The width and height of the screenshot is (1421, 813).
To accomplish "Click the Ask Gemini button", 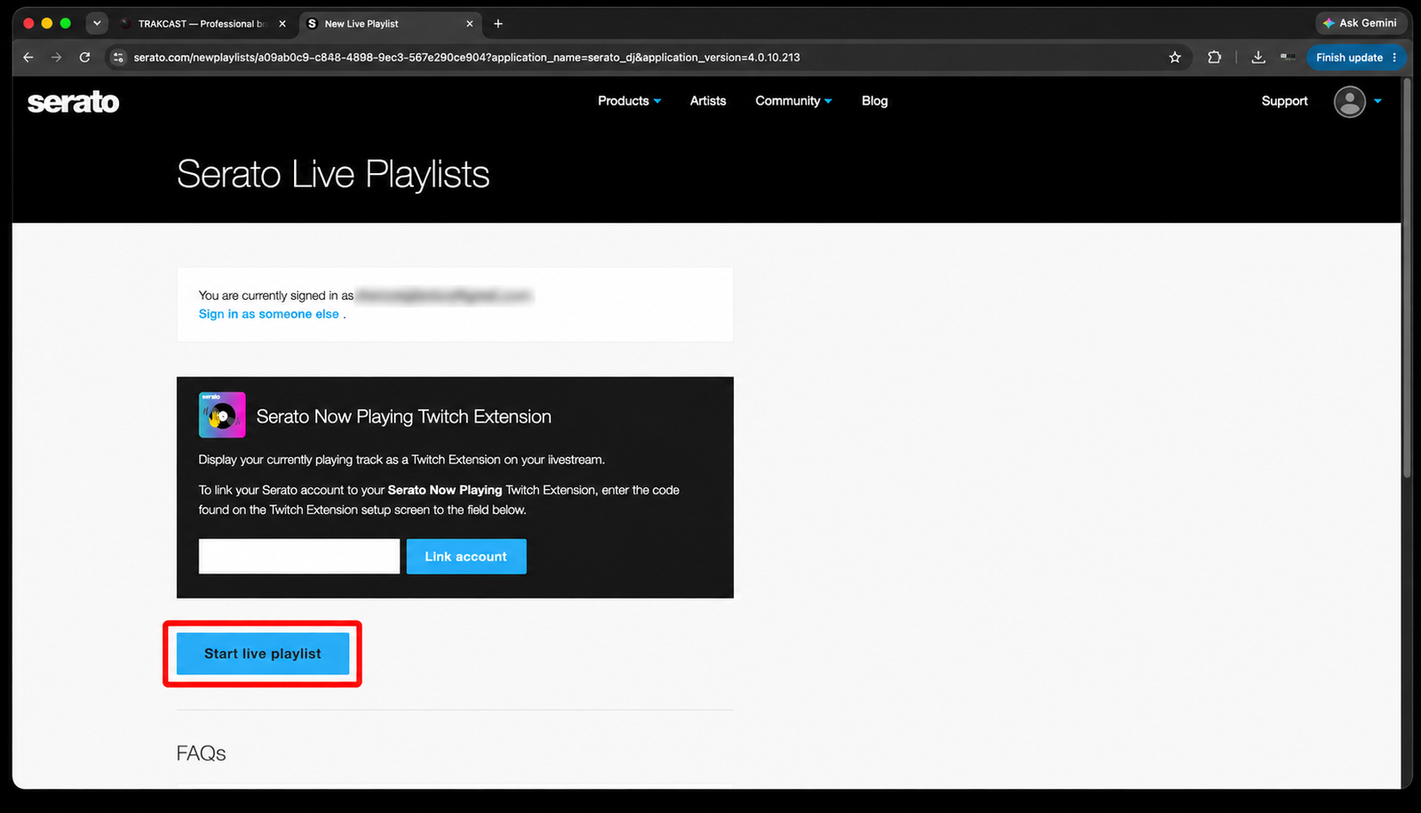I will click(x=1360, y=23).
